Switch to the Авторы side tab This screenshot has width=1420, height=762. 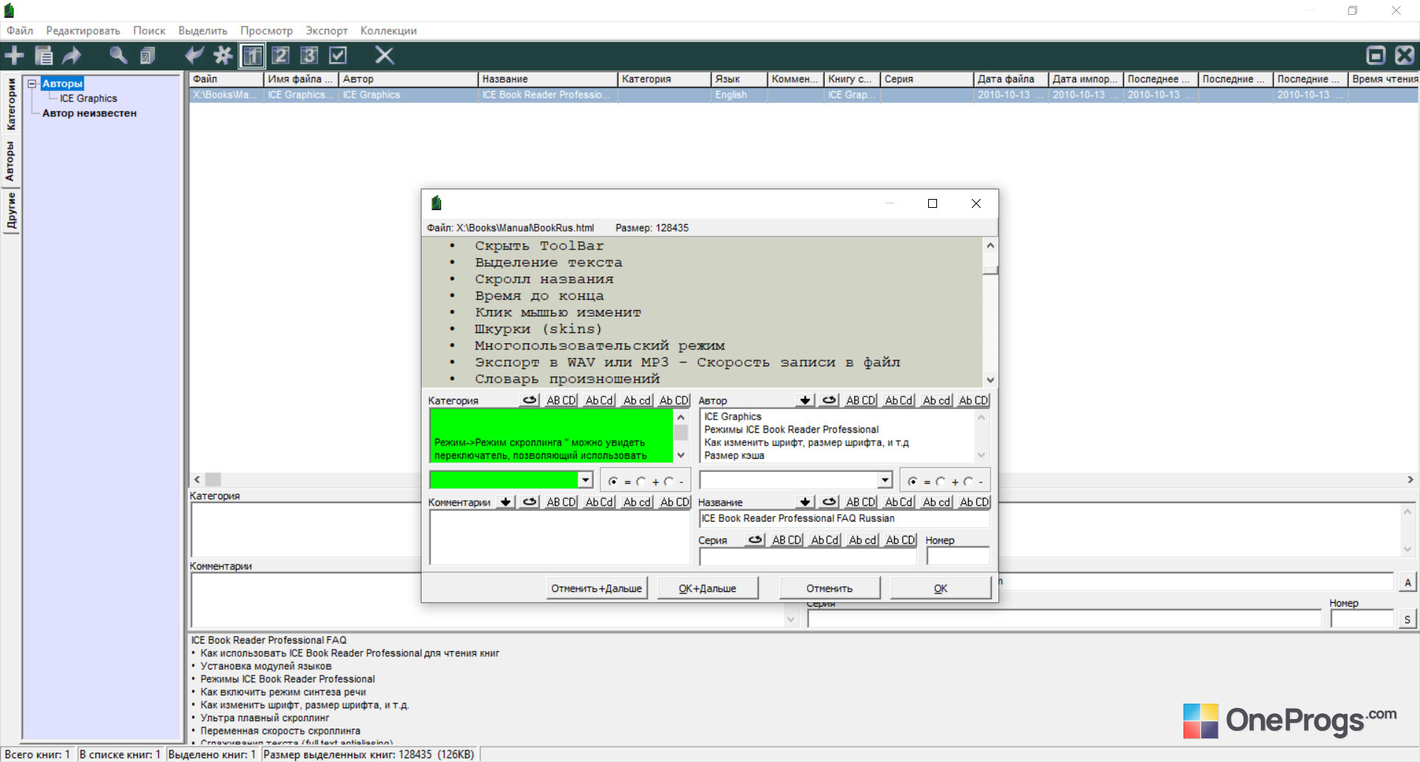tap(11, 161)
